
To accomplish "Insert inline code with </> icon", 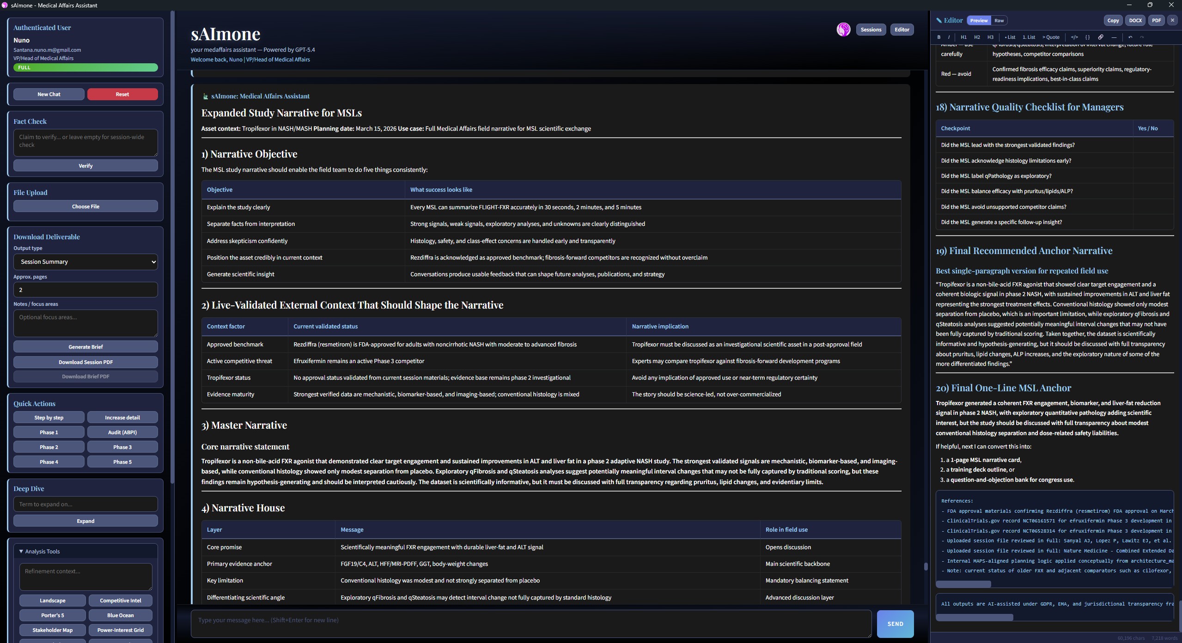I will tap(1074, 37).
